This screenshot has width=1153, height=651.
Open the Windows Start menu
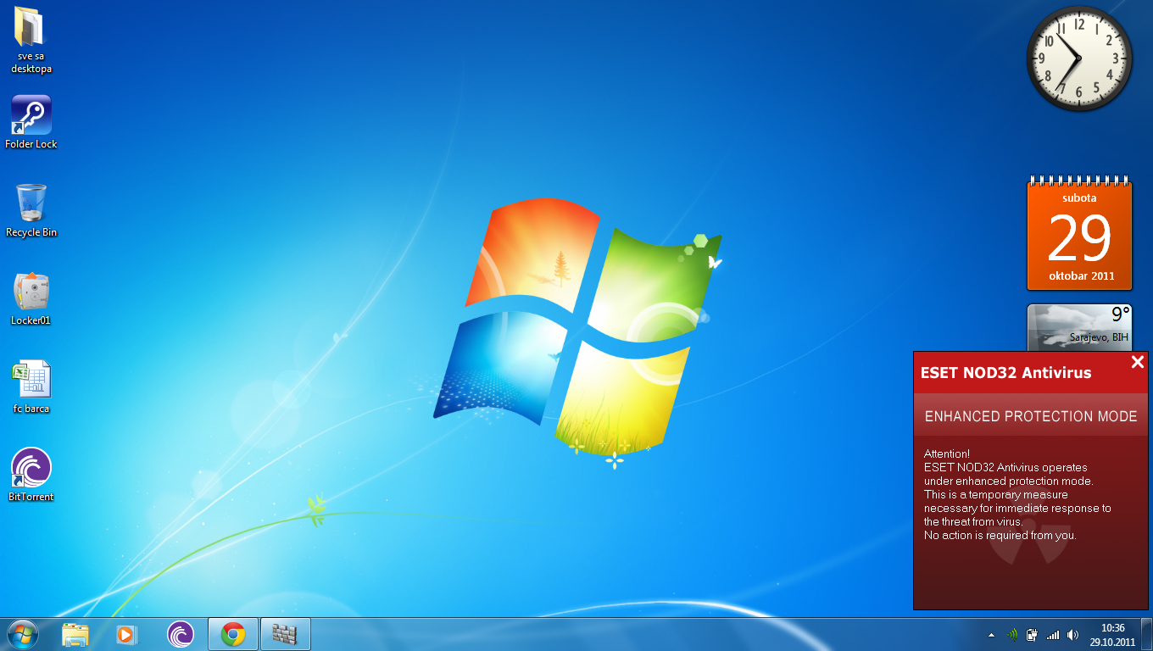click(x=22, y=634)
